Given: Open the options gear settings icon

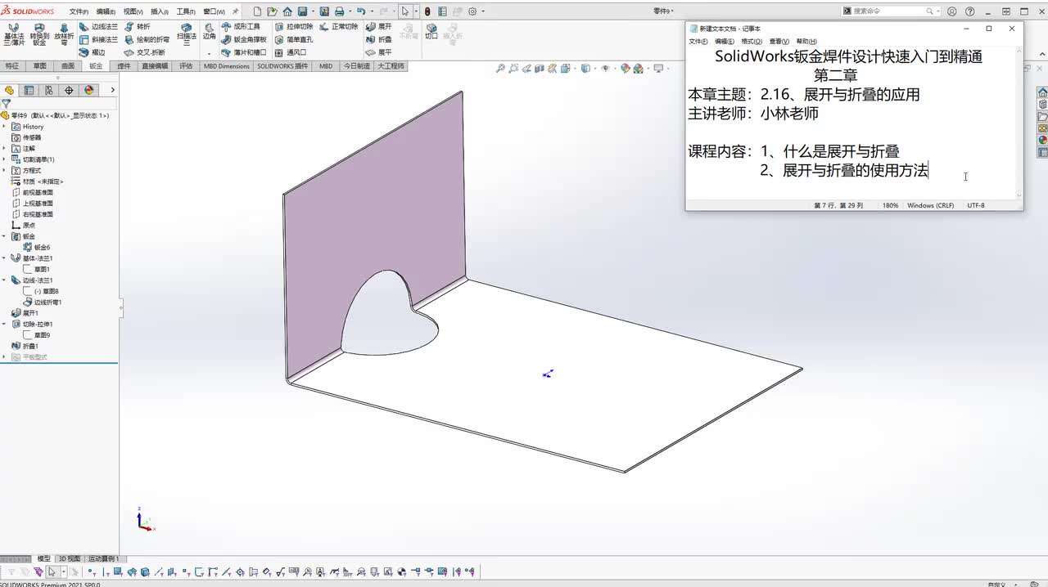Looking at the screenshot, I should [x=472, y=11].
